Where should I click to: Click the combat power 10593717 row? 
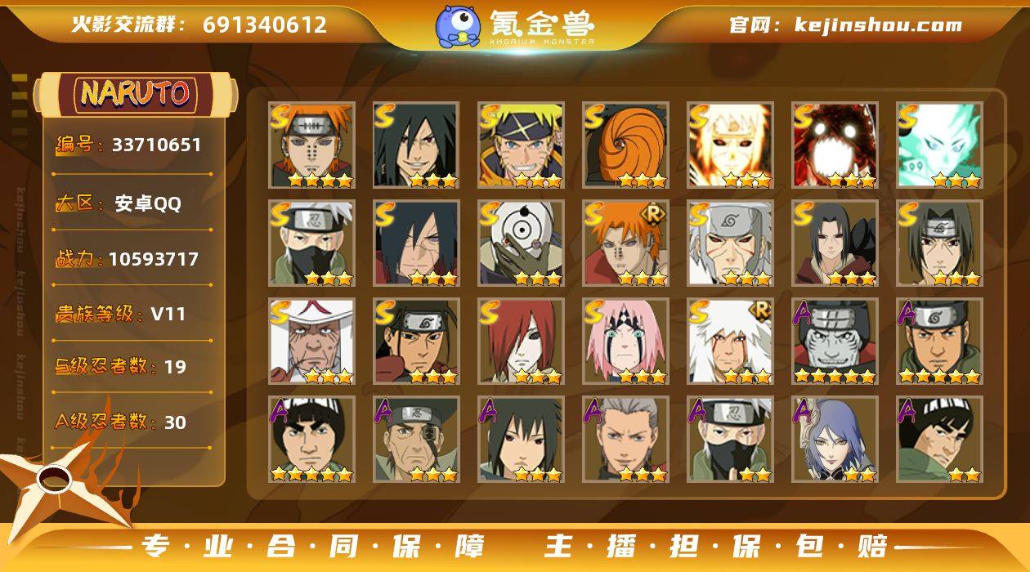coord(131,259)
